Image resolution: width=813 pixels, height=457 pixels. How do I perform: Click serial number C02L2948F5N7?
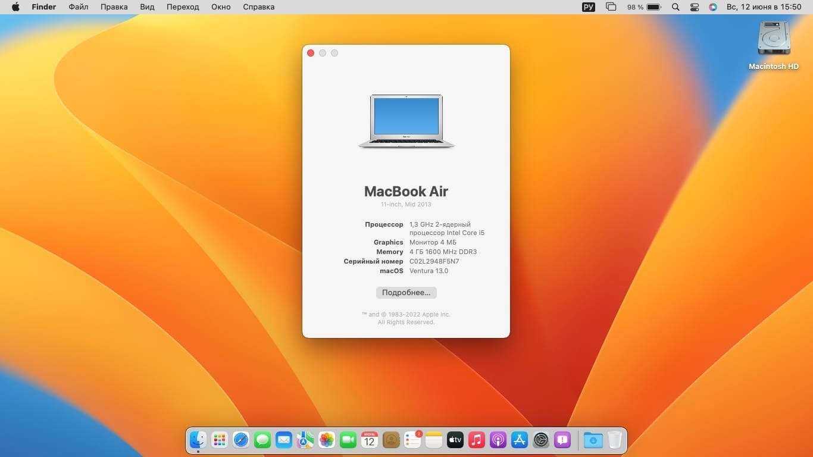pyautogui.click(x=434, y=261)
